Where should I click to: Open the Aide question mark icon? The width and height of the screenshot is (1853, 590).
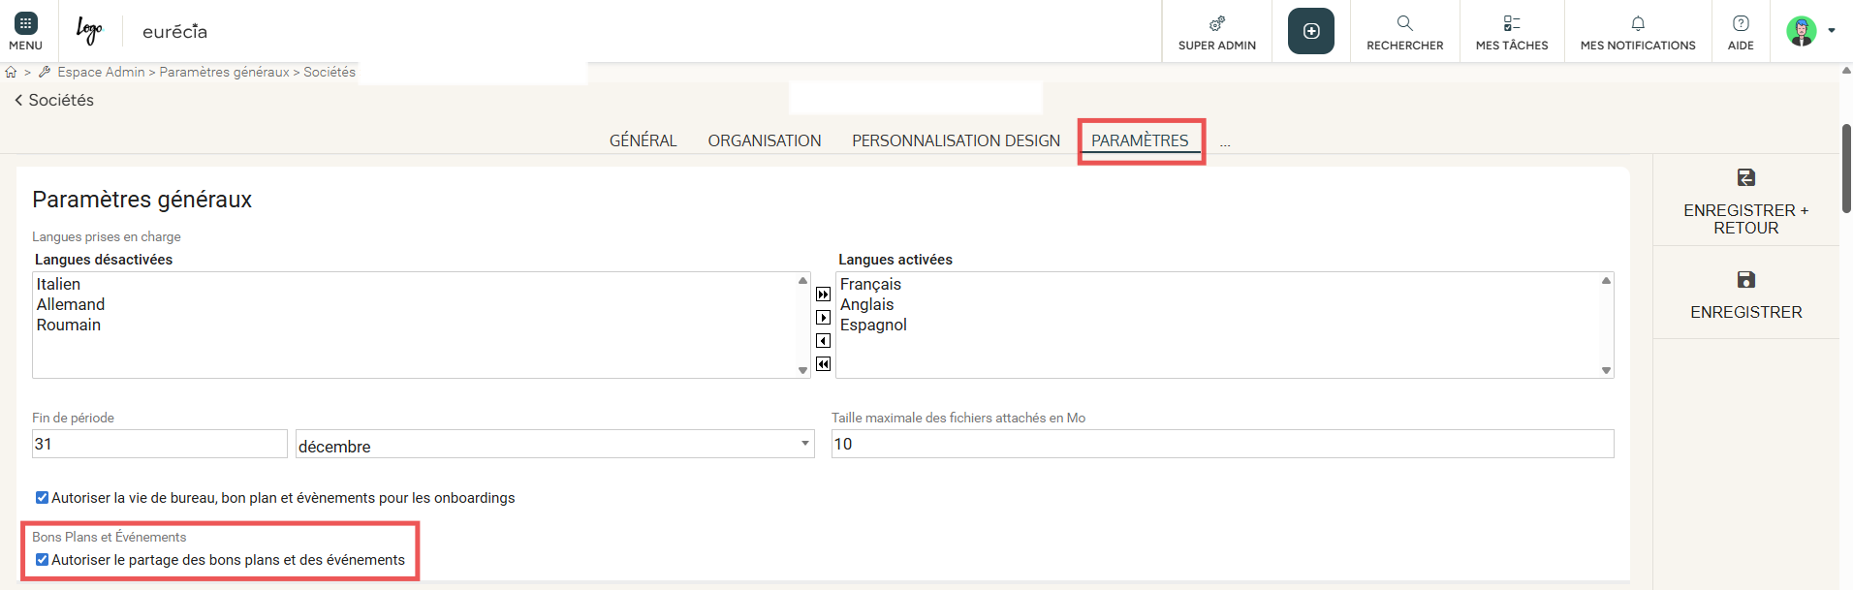1741,23
